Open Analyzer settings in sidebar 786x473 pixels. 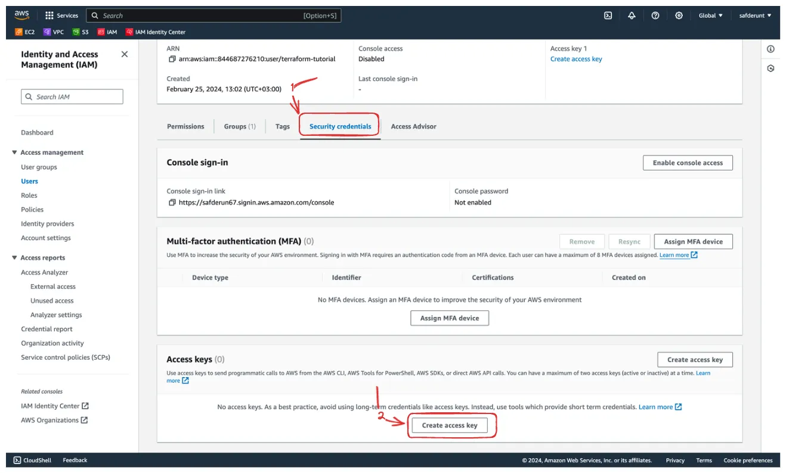pyautogui.click(x=56, y=315)
